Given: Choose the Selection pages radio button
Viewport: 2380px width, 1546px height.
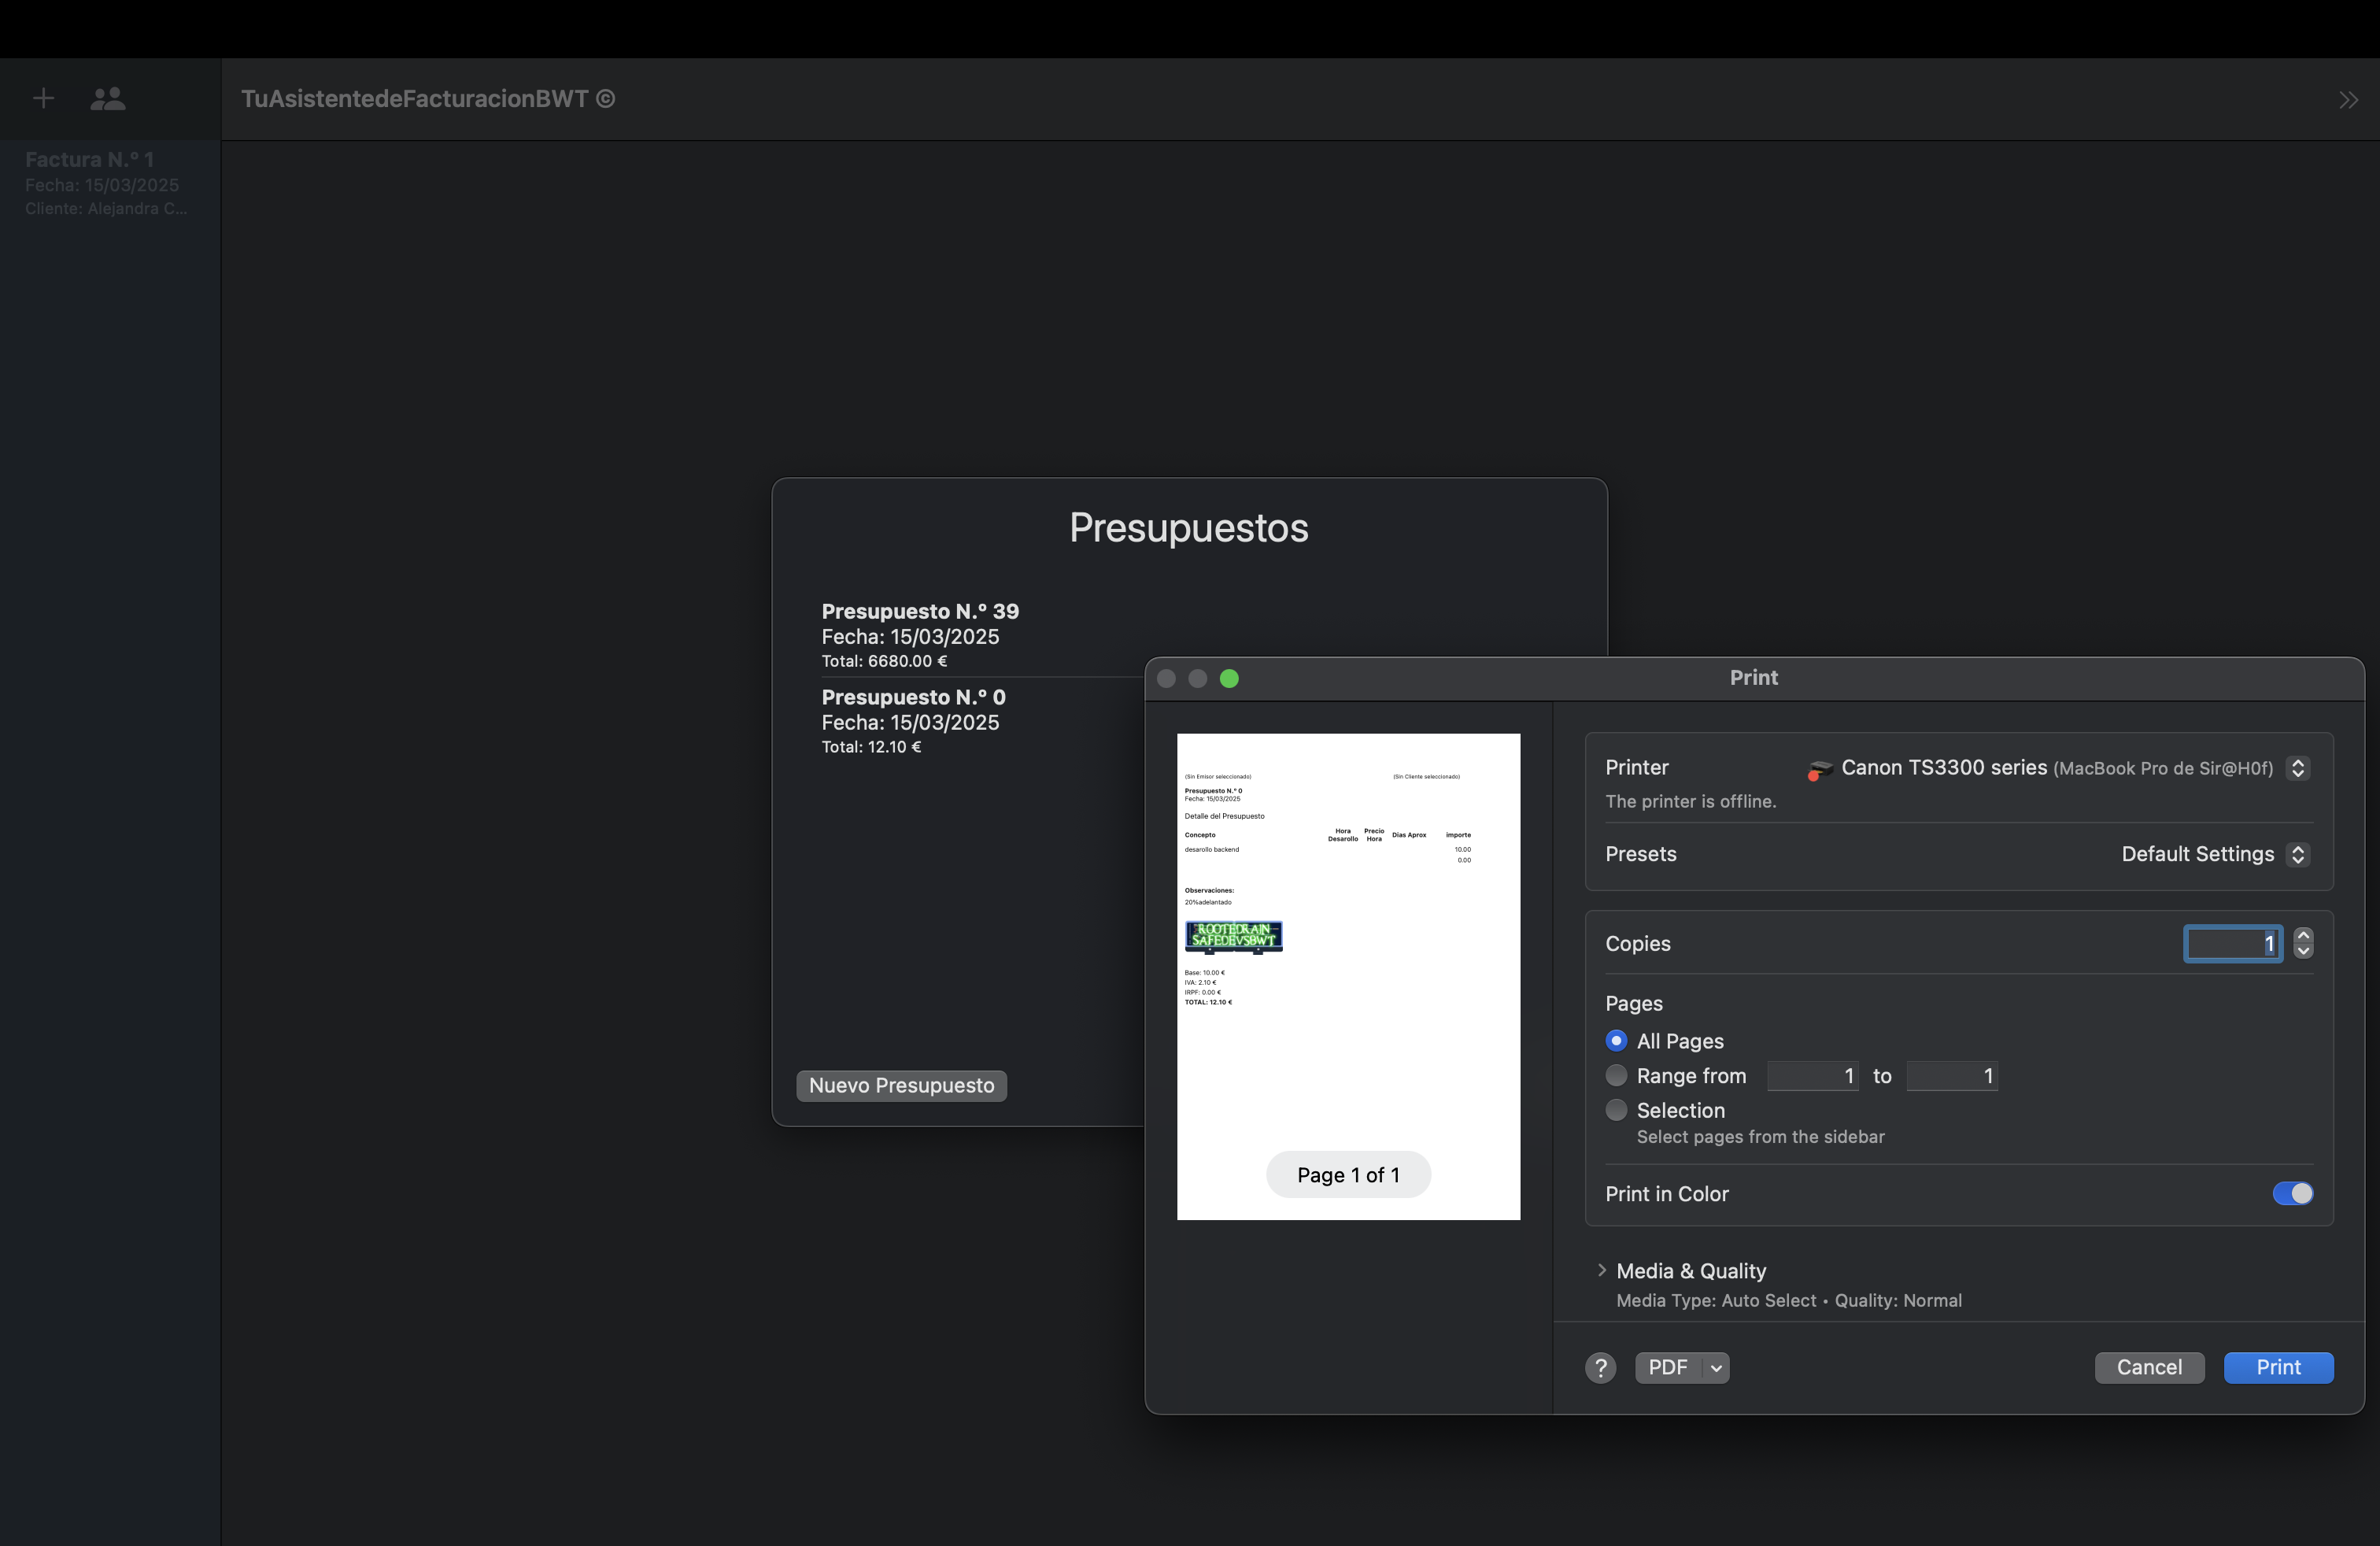Looking at the screenshot, I should click(x=1616, y=1110).
